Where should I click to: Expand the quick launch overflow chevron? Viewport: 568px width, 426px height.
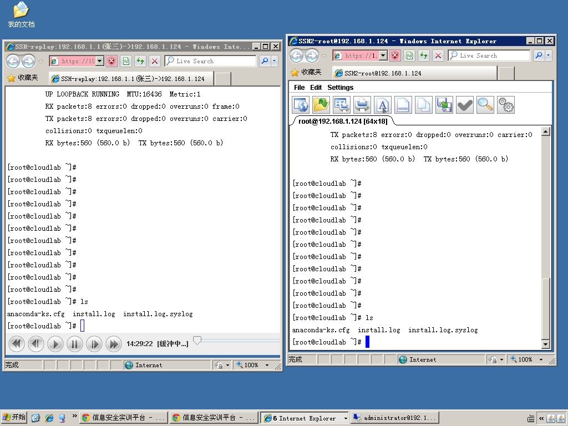click(74, 416)
